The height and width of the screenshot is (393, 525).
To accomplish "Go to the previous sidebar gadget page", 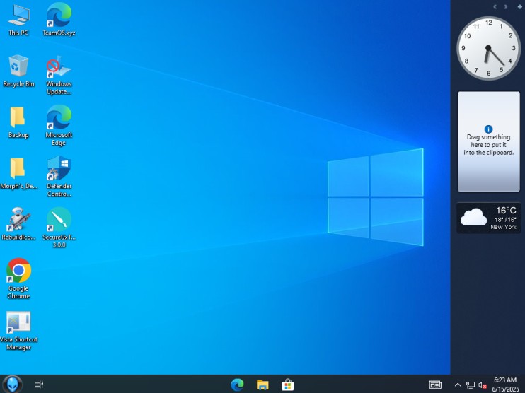I will click(x=495, y=6).
